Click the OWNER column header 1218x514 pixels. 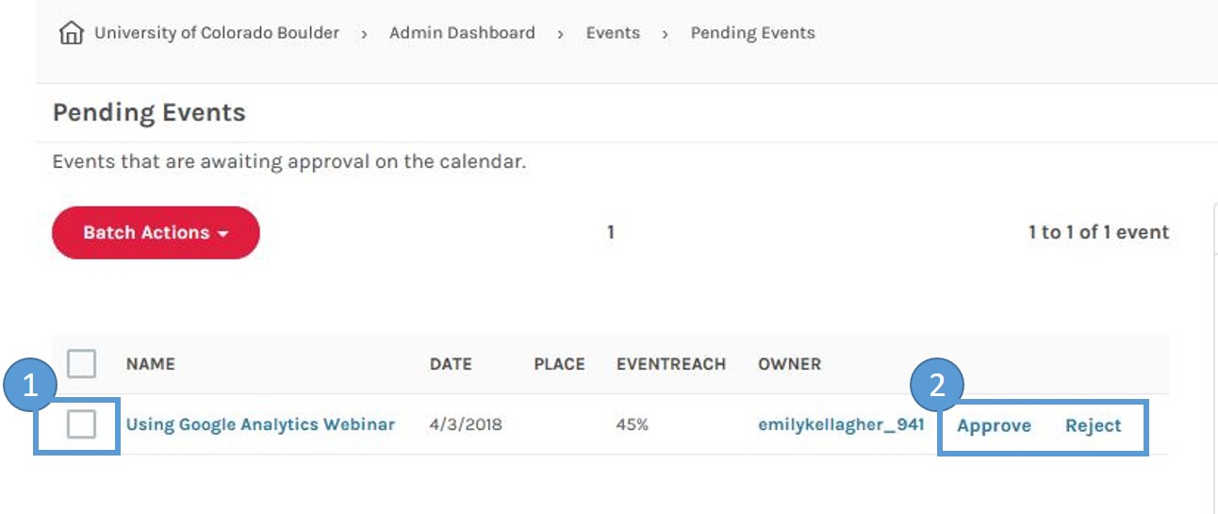(x=789, y=364)
